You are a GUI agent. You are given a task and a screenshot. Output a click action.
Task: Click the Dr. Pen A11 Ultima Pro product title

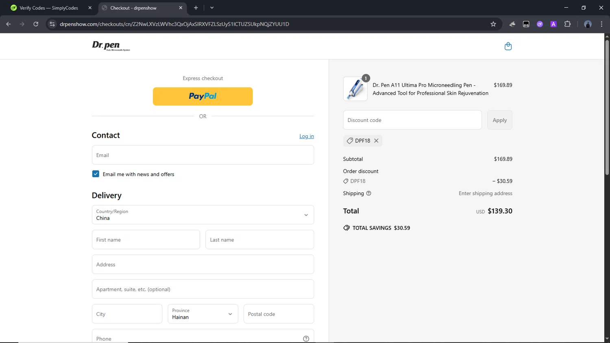tap(430, 89)
